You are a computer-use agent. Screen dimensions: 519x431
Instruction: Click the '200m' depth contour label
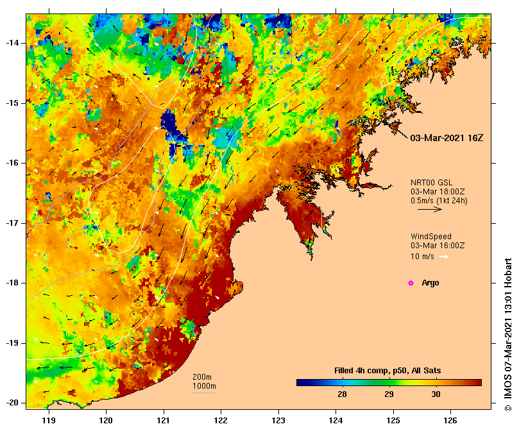pyautogui.click(x=202, y=377)
